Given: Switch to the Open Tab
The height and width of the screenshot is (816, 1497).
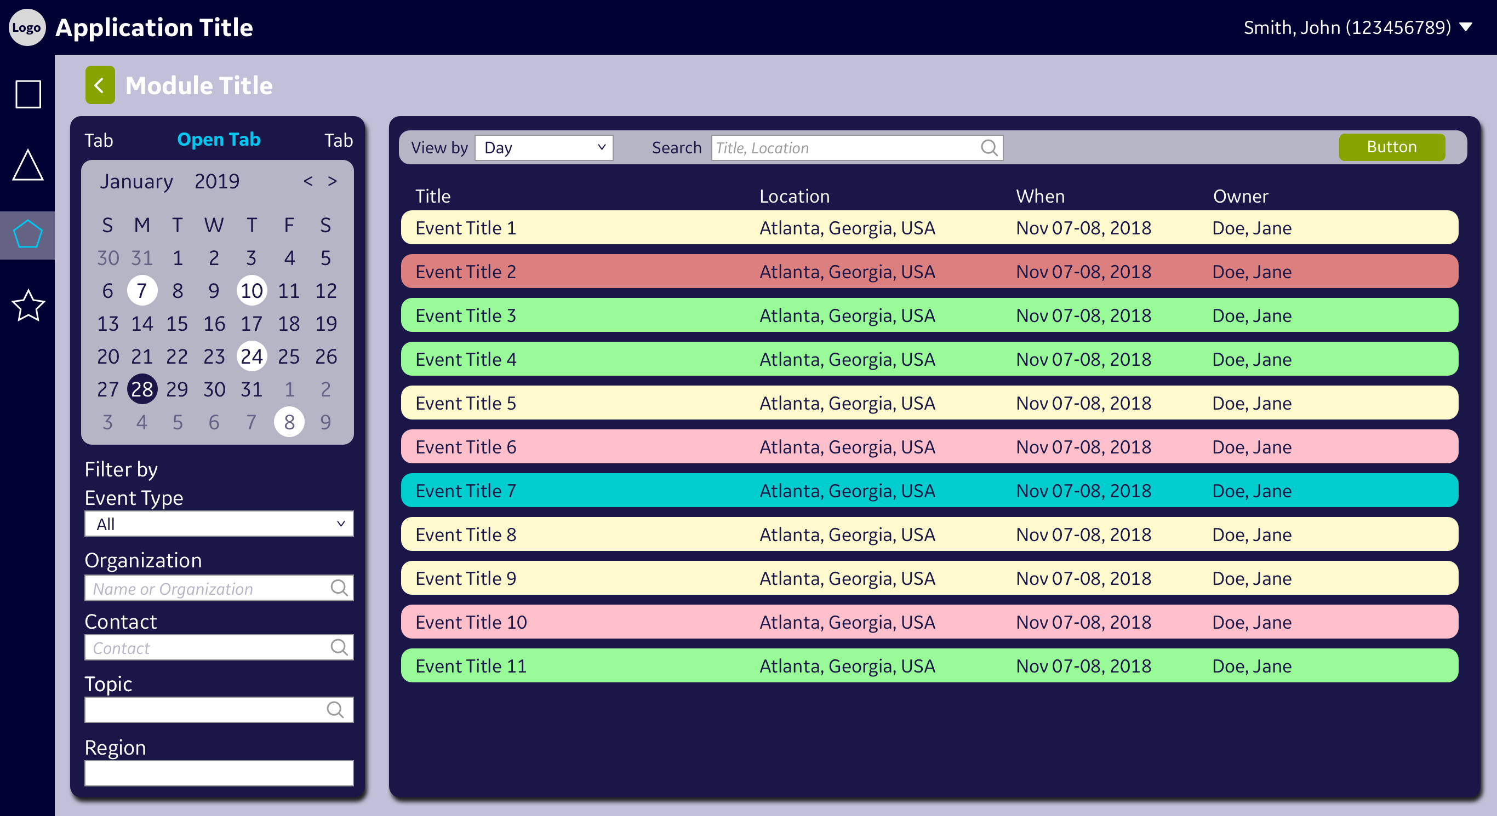Looking at the screenshot, I should tap(219, 140).
